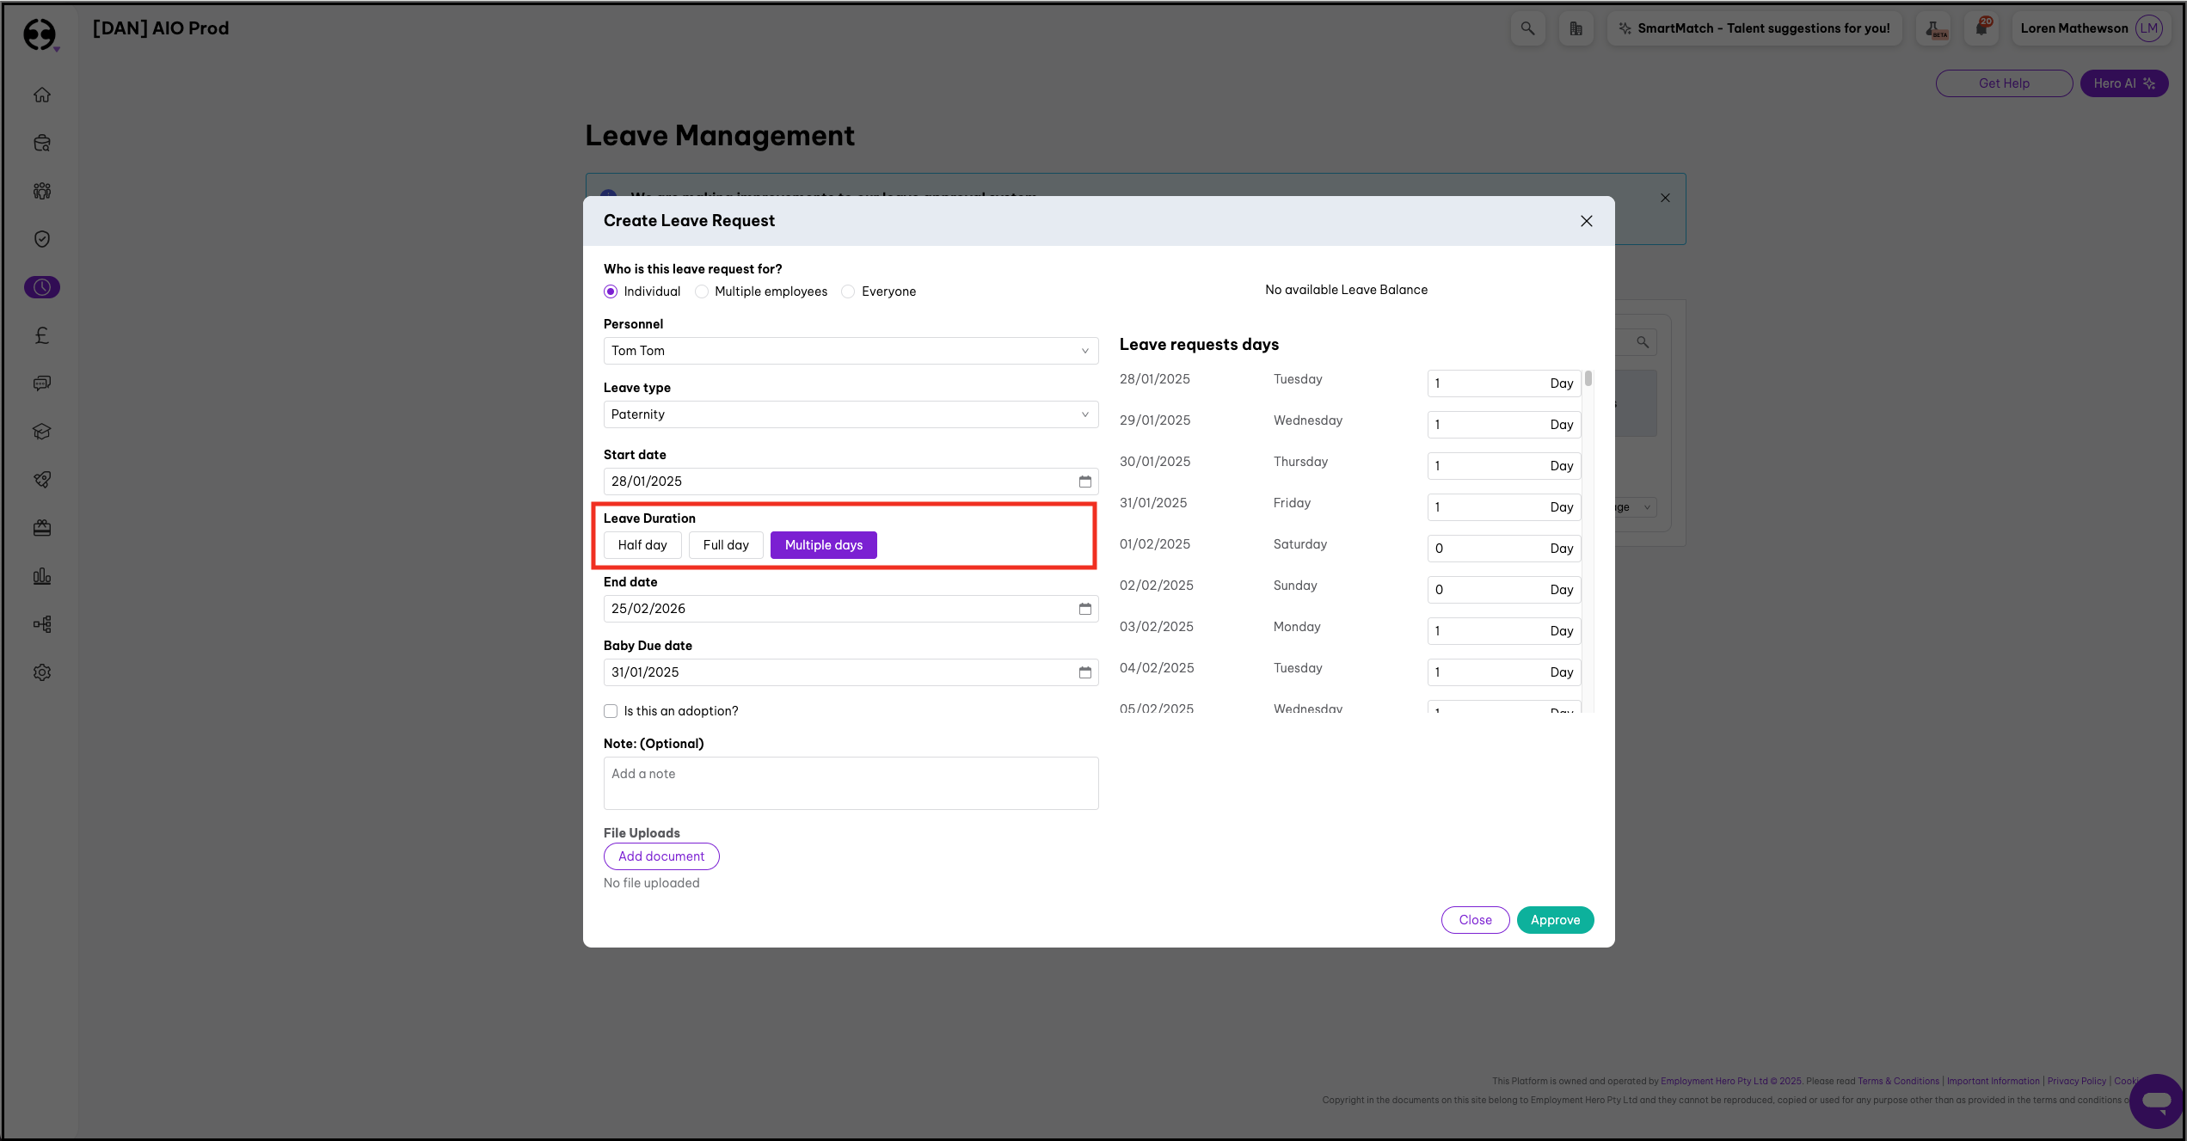
Task: Open the End date calendar icon
Action: click(1084, 609)
